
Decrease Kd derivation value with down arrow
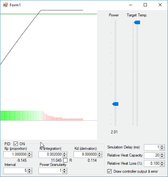tap(100, 156)
